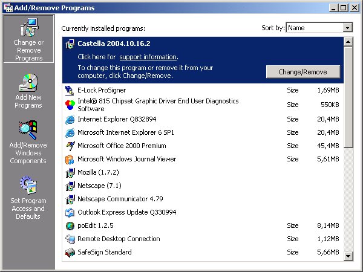The width and height of the screenshot is (363, 272).
Task: Minimize the Add/Remove Programs window
Action: click(333, 8)
